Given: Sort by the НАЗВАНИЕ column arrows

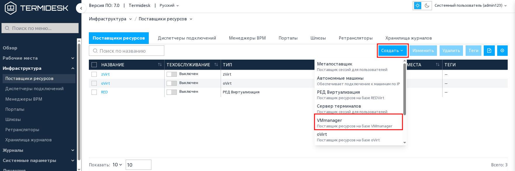Looking at the screenshot, I should [160, 65].
